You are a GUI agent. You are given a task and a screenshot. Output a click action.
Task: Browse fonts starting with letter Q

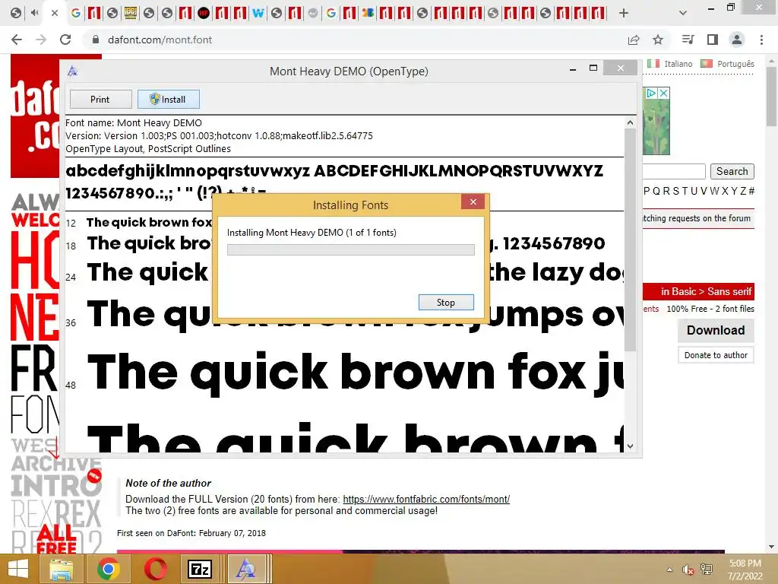656,191
